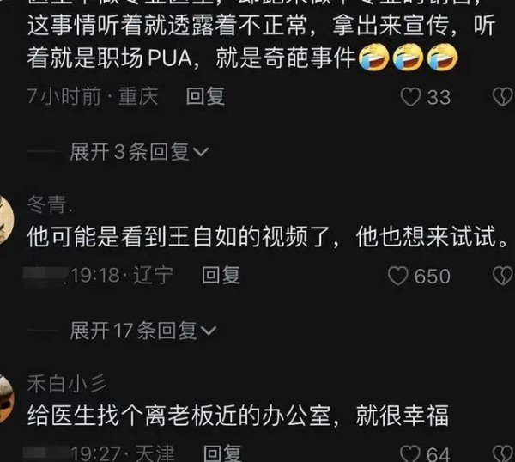Reply to 冬青's comment via 回复
The image size is (515, 462).
click(221, 275)
